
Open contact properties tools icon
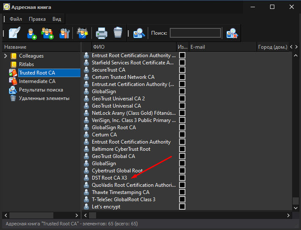[64, 33]
